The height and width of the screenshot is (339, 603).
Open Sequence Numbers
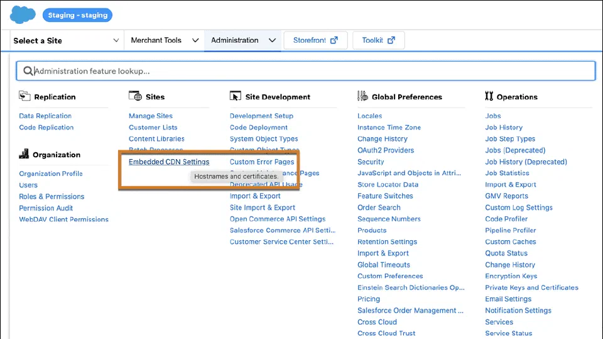point(389,219)
